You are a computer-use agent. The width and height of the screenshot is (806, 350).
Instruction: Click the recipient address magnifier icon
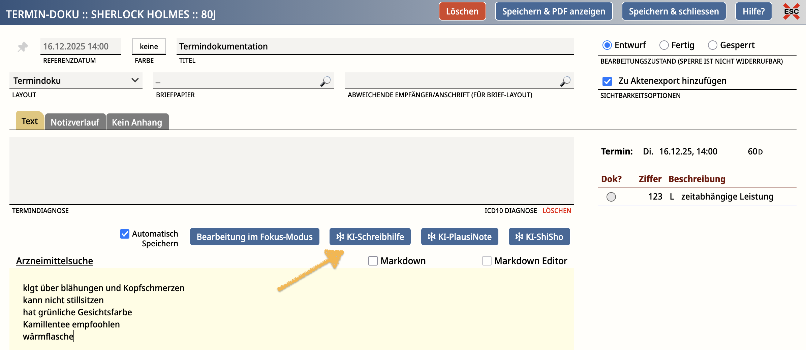pyautogui.click(x=565, y=81)
